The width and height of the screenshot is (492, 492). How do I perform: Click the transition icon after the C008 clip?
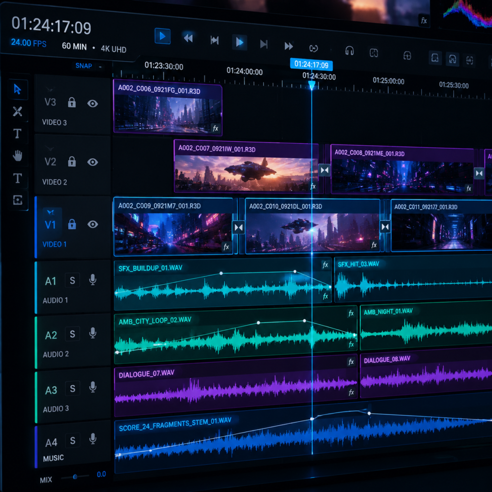pyautogui.click(x=479, y=173)
